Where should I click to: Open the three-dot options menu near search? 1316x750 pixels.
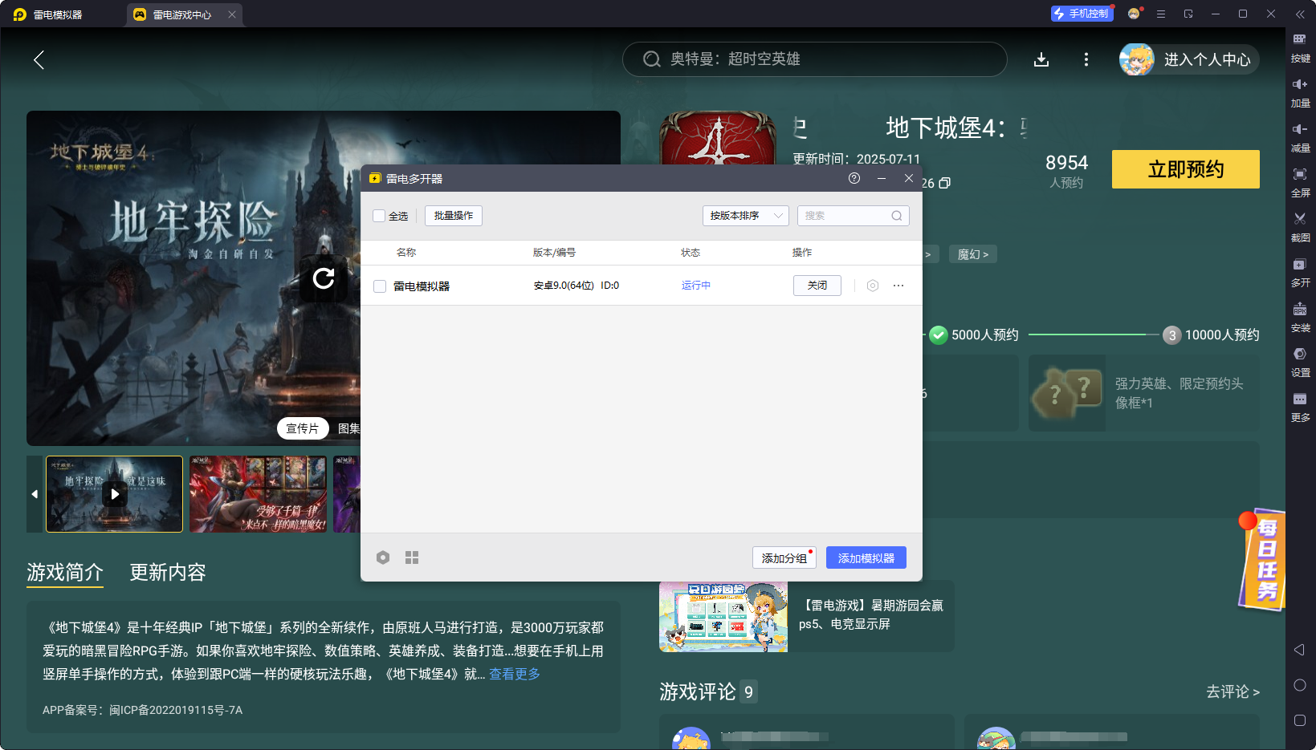[1086, 59]
